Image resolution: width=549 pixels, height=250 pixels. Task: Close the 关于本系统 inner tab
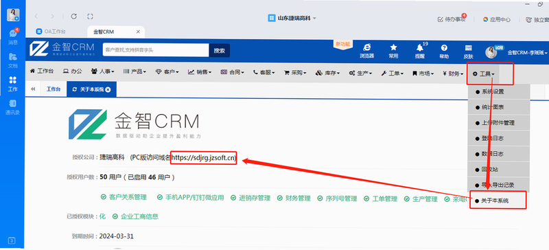click(108, 89)
